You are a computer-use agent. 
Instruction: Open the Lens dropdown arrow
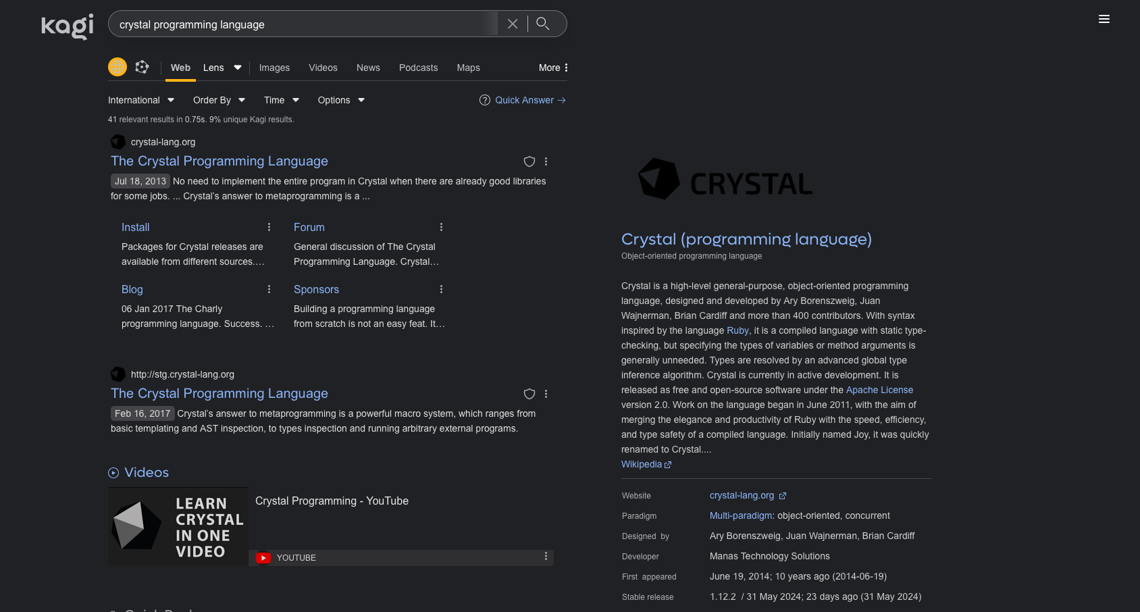point(238,68)
